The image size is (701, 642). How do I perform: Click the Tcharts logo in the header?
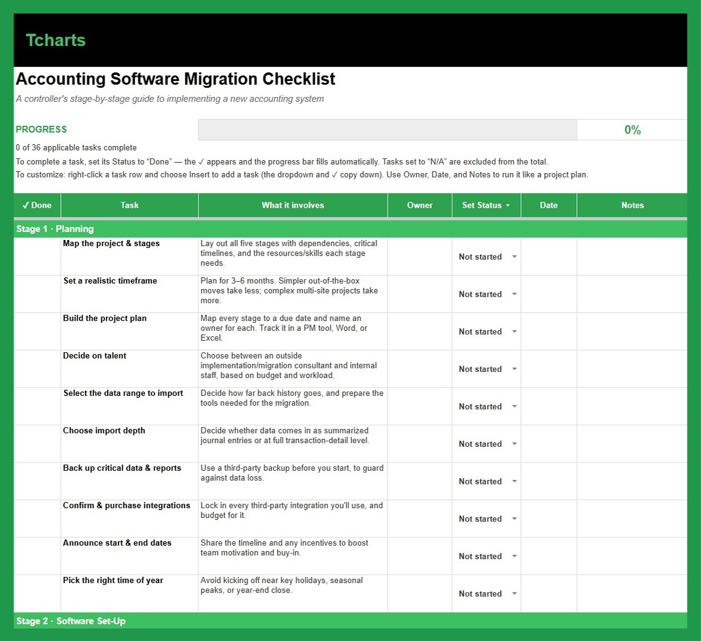(x=55, y=41)
